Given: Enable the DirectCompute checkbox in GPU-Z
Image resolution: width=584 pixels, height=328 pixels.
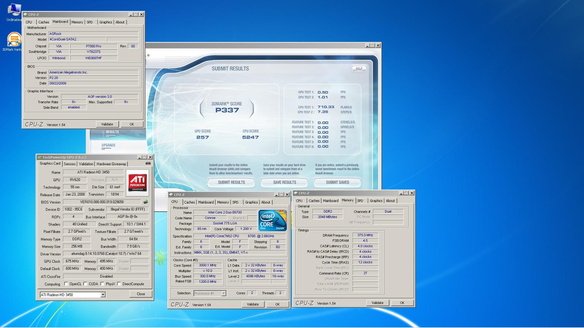Looking at the screenshot, I should coord(119,284).
